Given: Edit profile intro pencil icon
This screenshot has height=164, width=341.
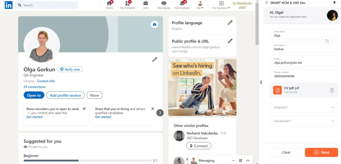Looking at the screenshot, I should coord(154,60).
